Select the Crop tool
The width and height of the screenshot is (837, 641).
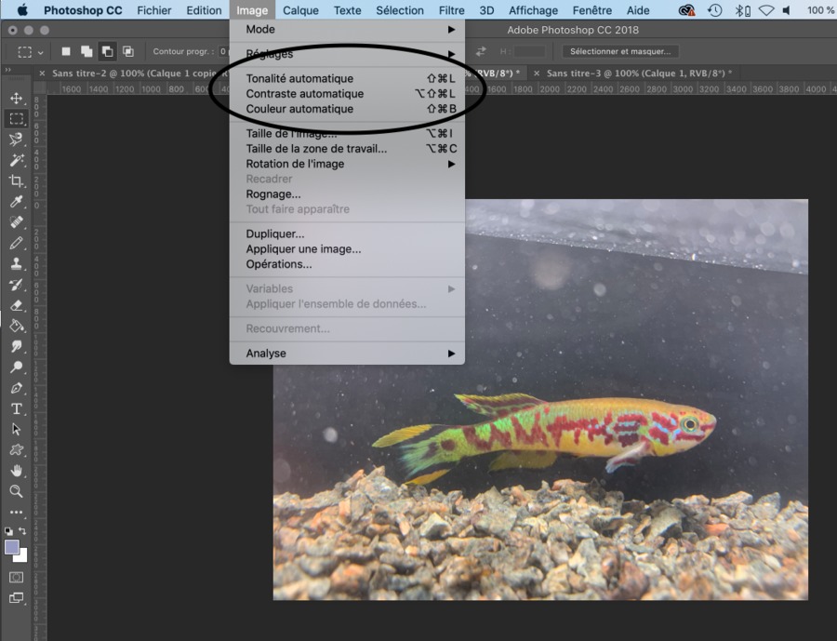(16, 181)
